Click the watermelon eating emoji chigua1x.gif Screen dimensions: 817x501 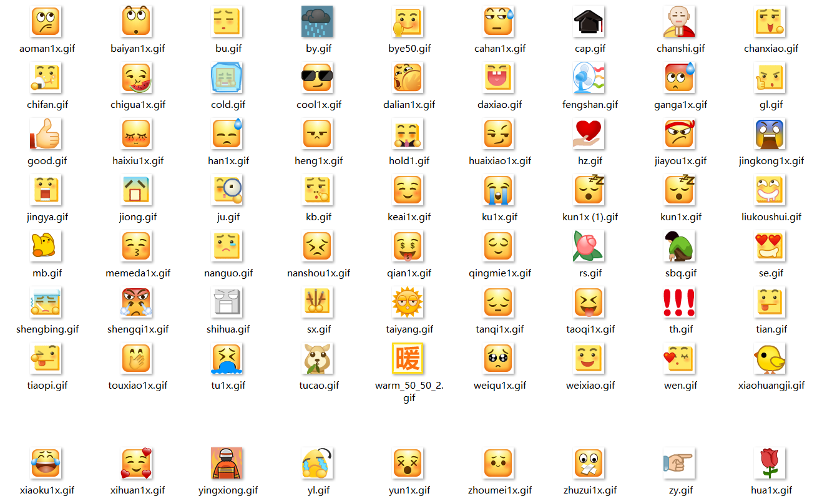pos(136,78)
